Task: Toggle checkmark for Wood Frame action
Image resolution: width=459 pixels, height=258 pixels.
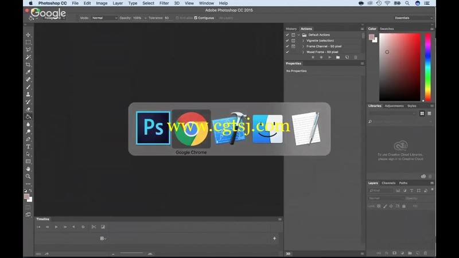Action: [287, 52]
